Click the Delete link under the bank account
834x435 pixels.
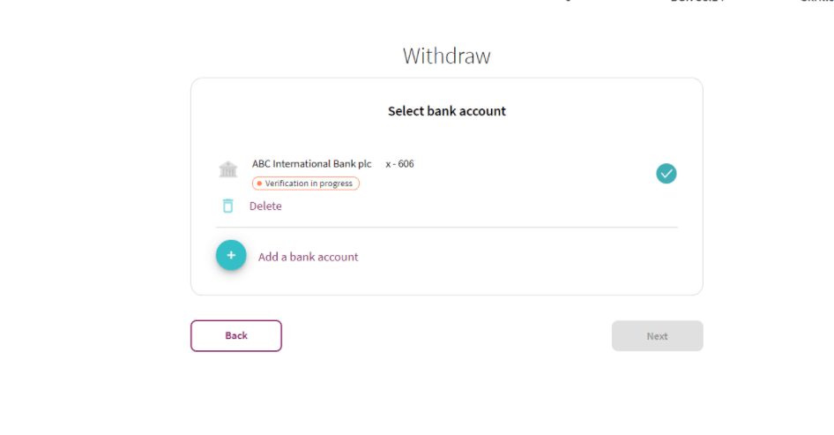[265, 206]
